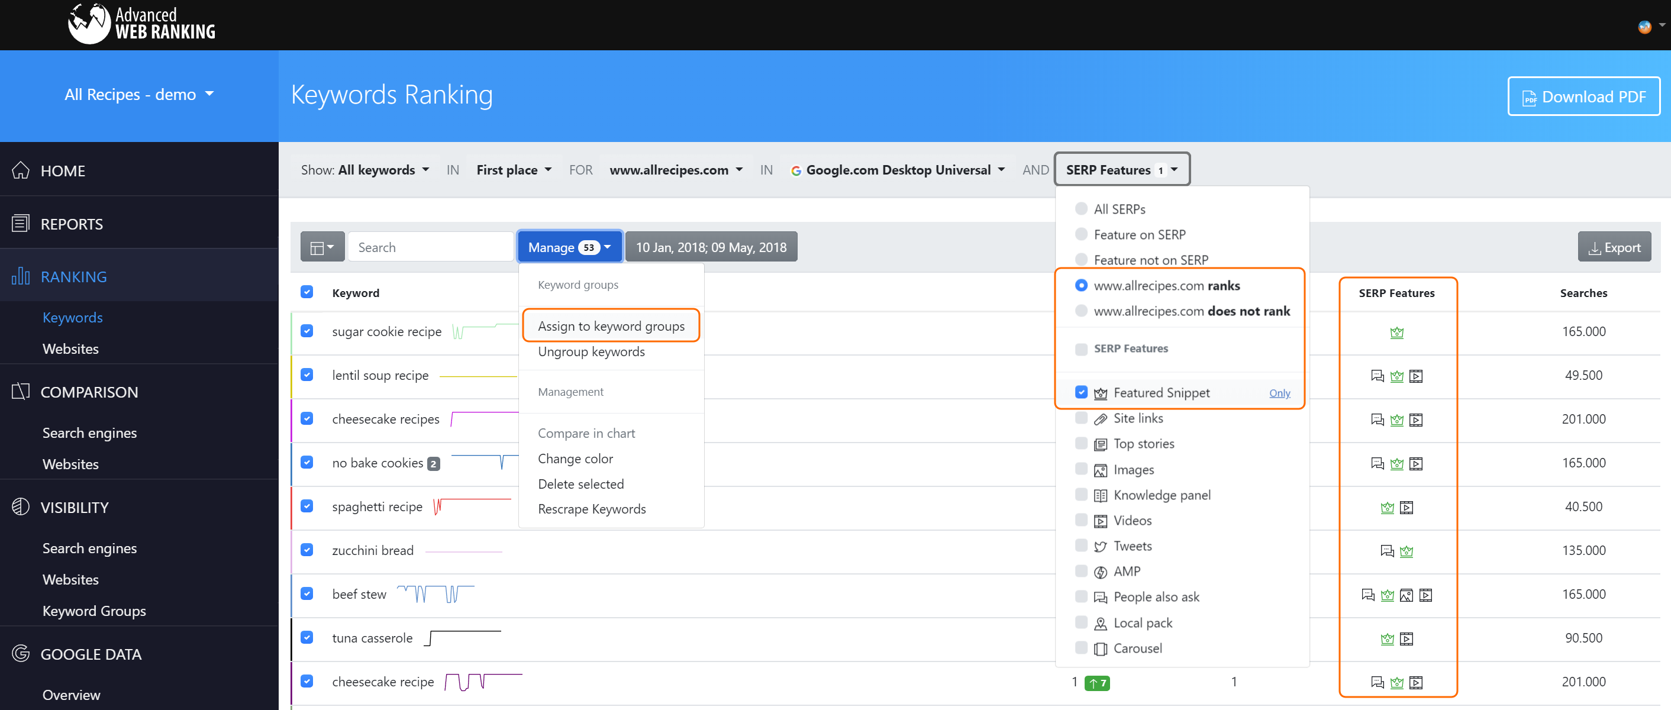Viewport: 1671px width, 710px height.
Task: Click the green position change badge with 7
Action: (1097, 682)
